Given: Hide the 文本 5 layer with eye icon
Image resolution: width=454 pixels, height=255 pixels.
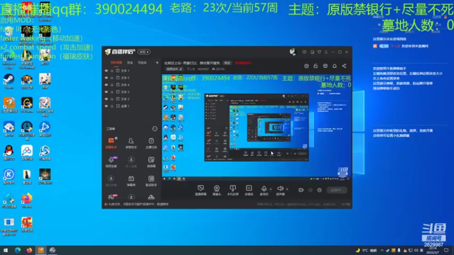Looking at the screenshot, I should click(106, 78).
